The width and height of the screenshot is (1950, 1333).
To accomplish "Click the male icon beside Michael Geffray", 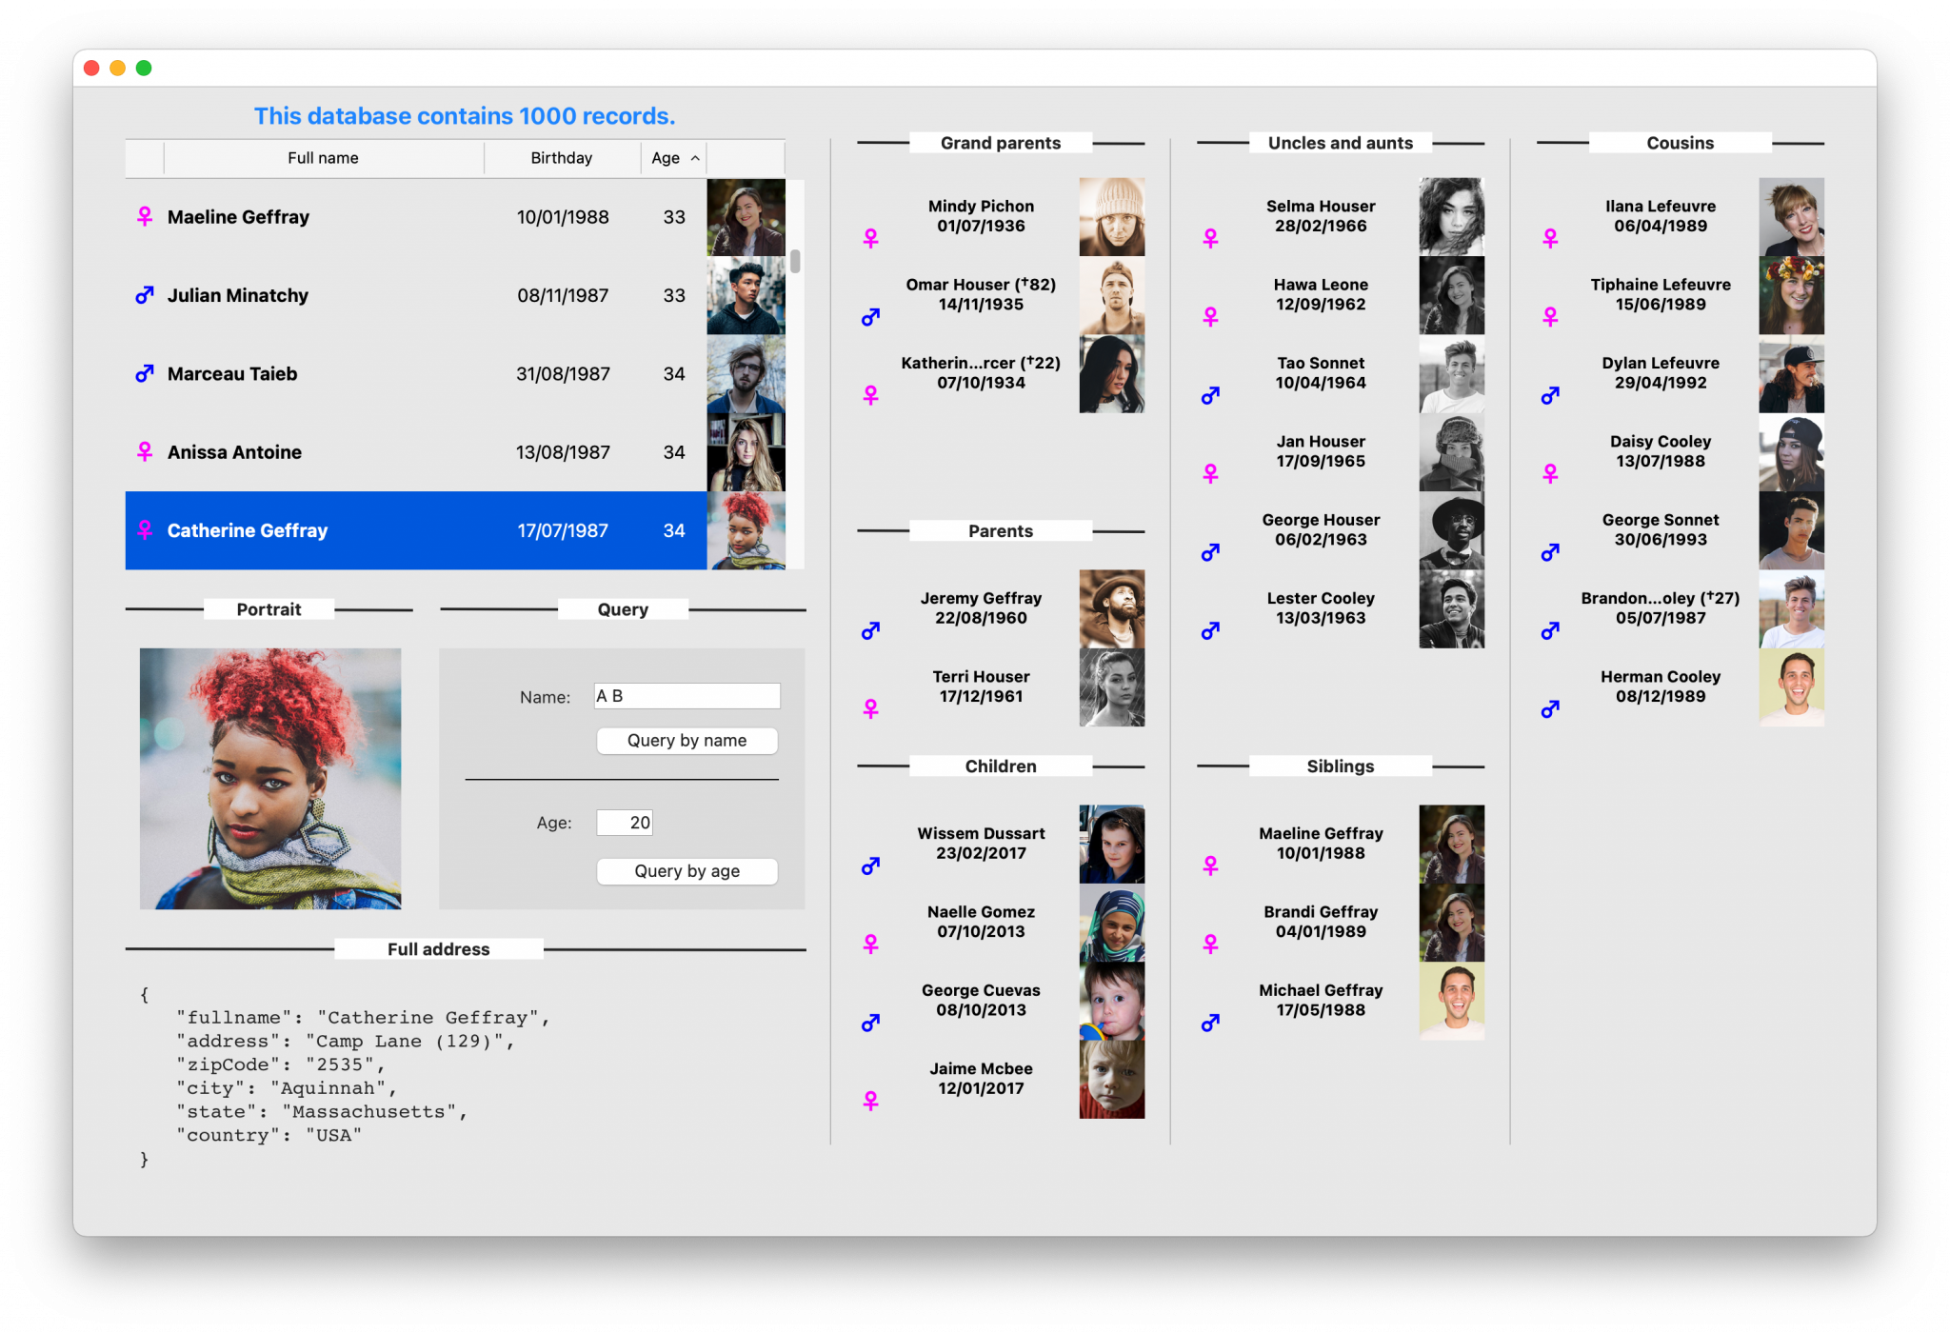I will [x=1210, y=1023].
